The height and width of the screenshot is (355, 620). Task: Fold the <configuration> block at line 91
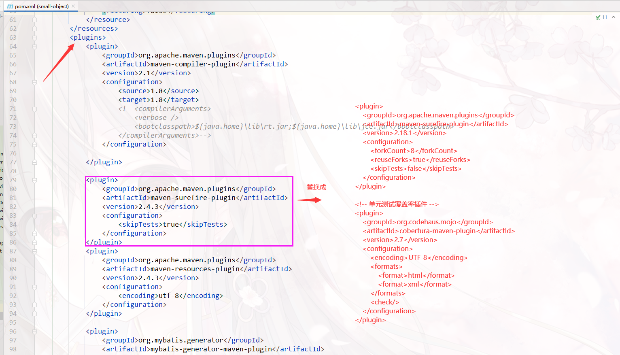click(x=34, y=287)
